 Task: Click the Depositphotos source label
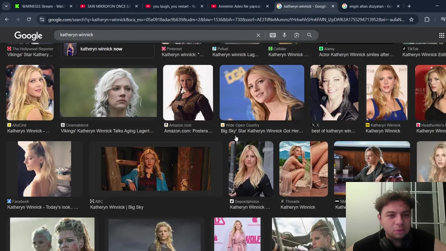(247, 201)
